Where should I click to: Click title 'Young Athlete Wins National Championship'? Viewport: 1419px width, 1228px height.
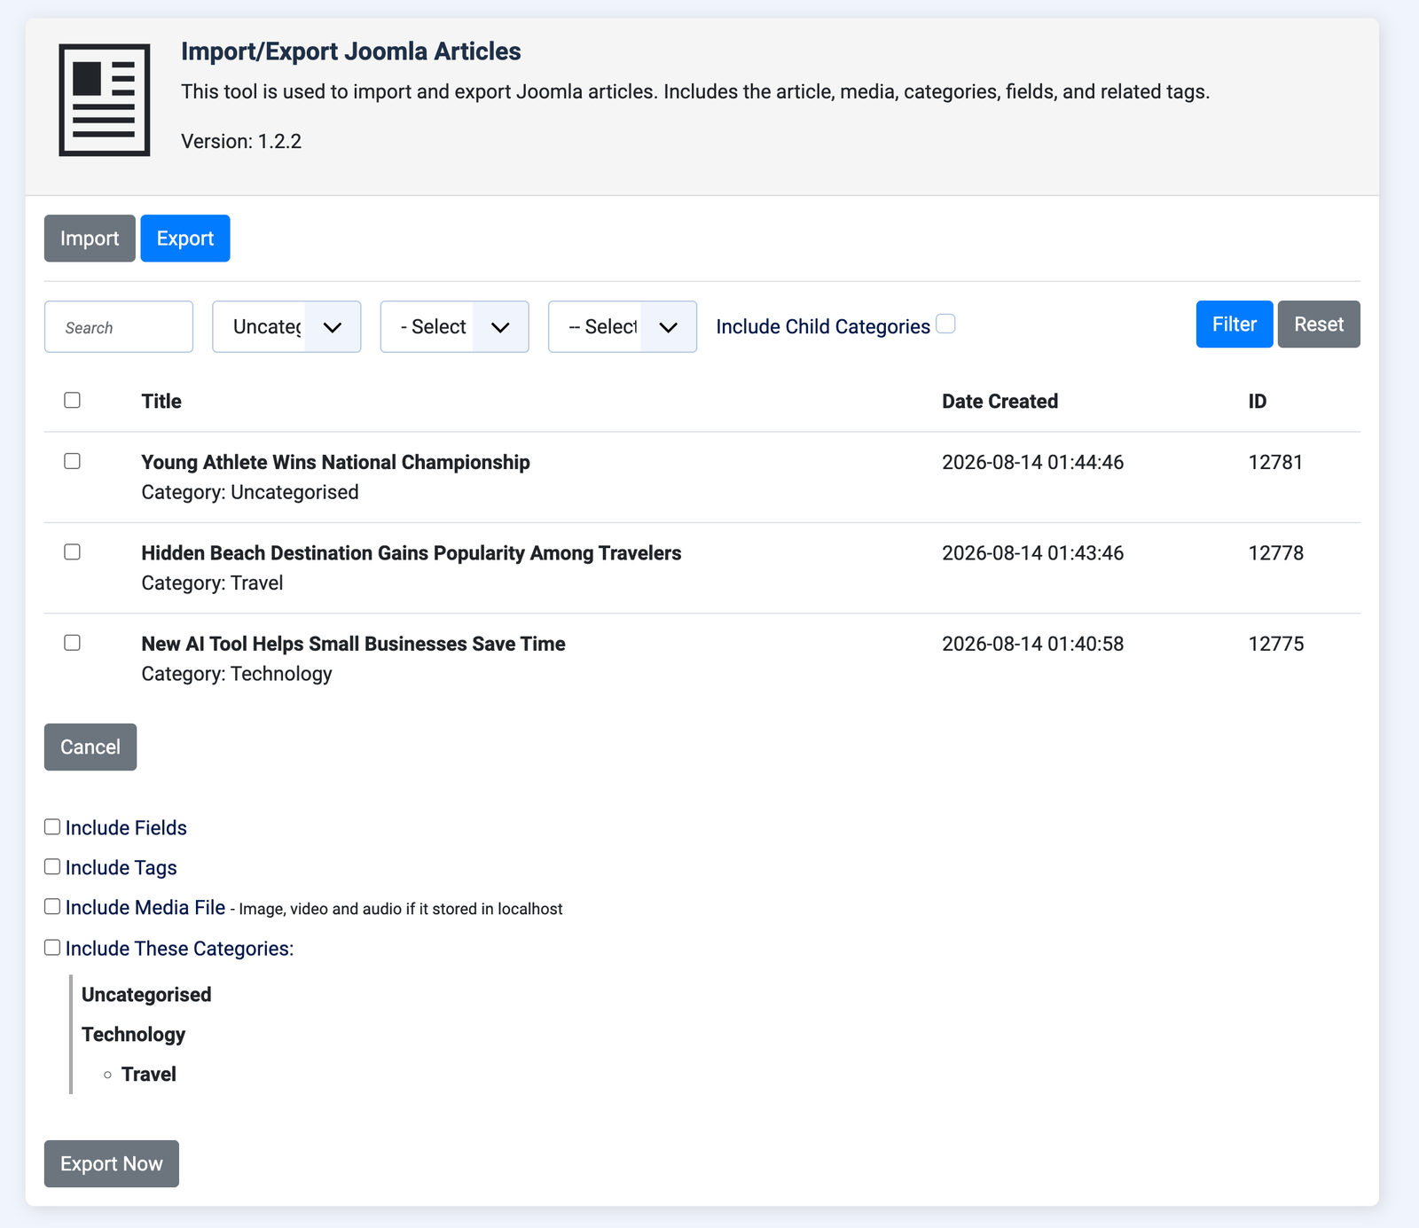pyautogui.click(x=335, y=462)
